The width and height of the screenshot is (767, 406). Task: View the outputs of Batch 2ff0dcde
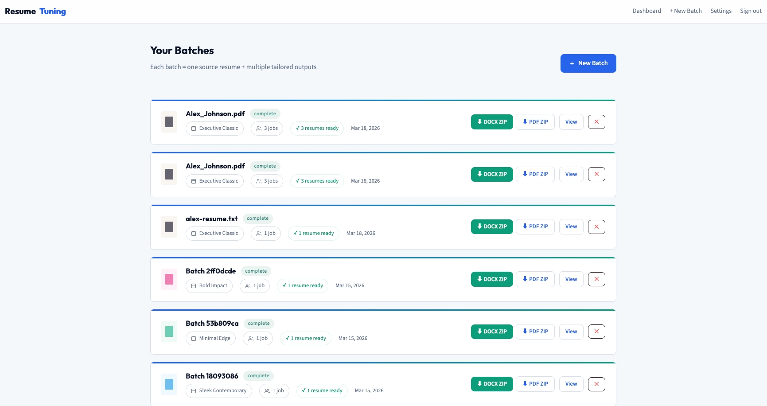[x=571, y=279]
